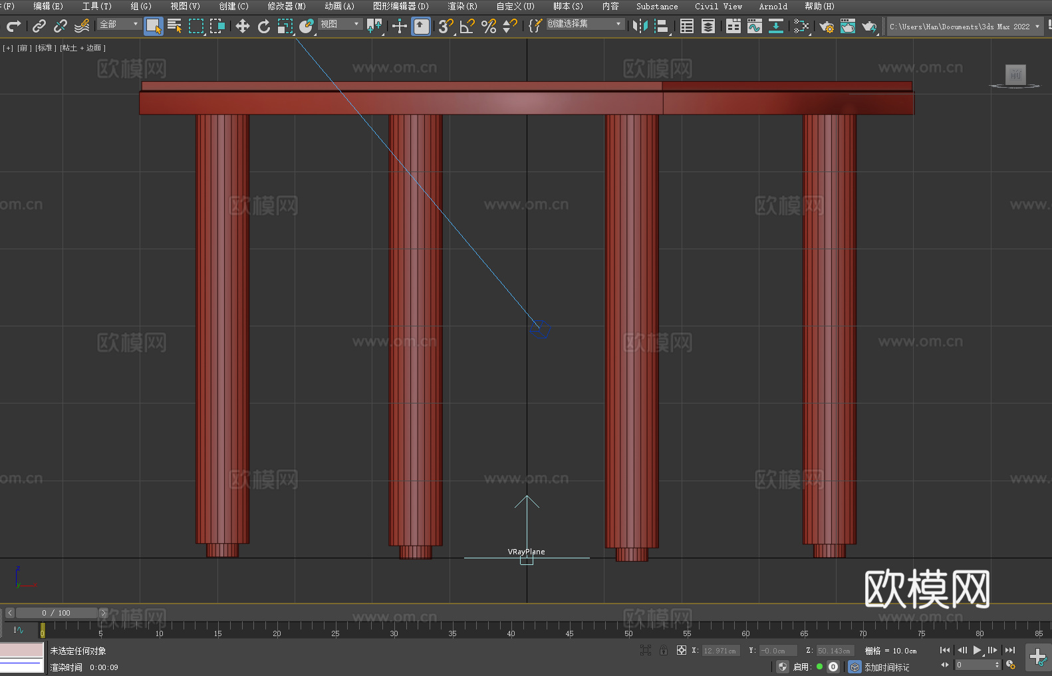Select the Unlink selection tool
Viewport: 1052px width, 676px height.
click(x=61, y=26)
